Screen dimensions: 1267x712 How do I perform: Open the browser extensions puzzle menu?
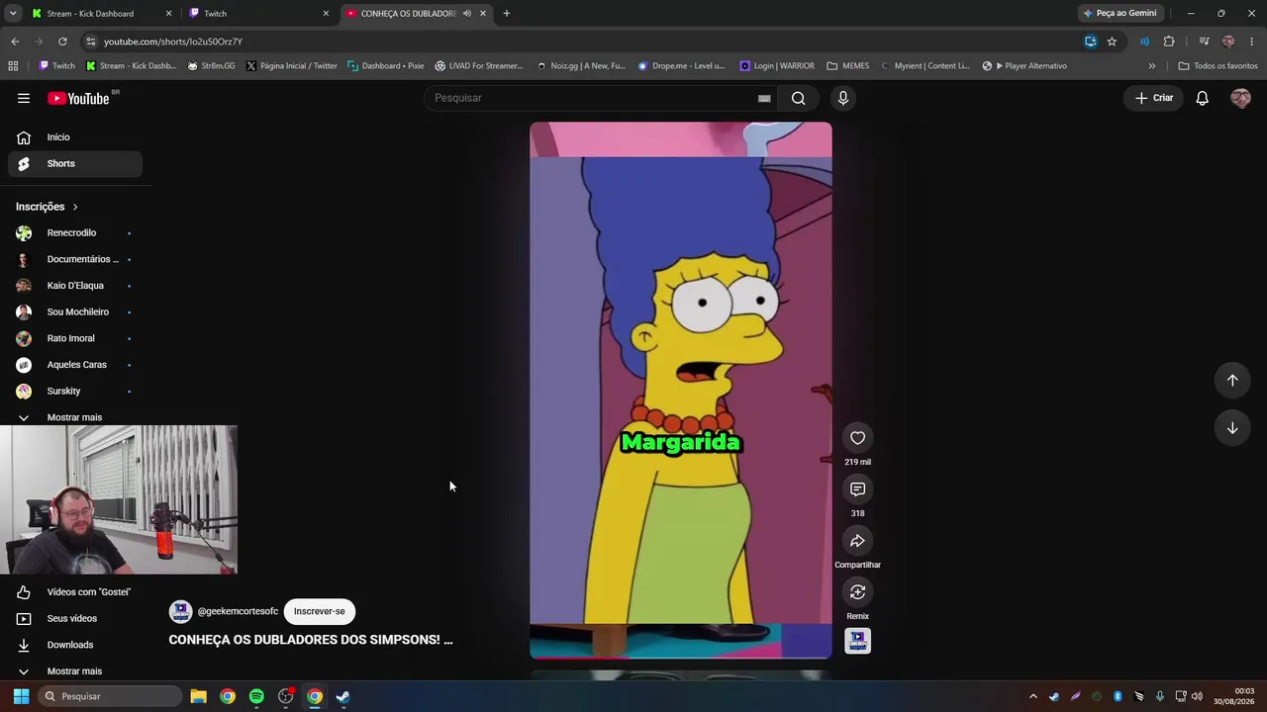pyautogui.click(x=1169, y=42)
